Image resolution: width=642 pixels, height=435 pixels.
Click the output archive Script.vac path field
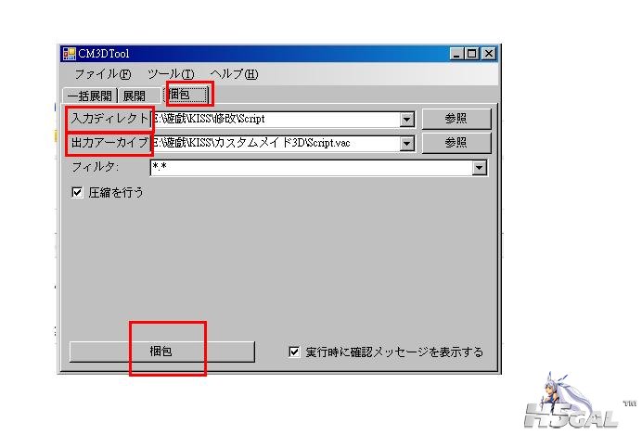(x=276, y=143)
